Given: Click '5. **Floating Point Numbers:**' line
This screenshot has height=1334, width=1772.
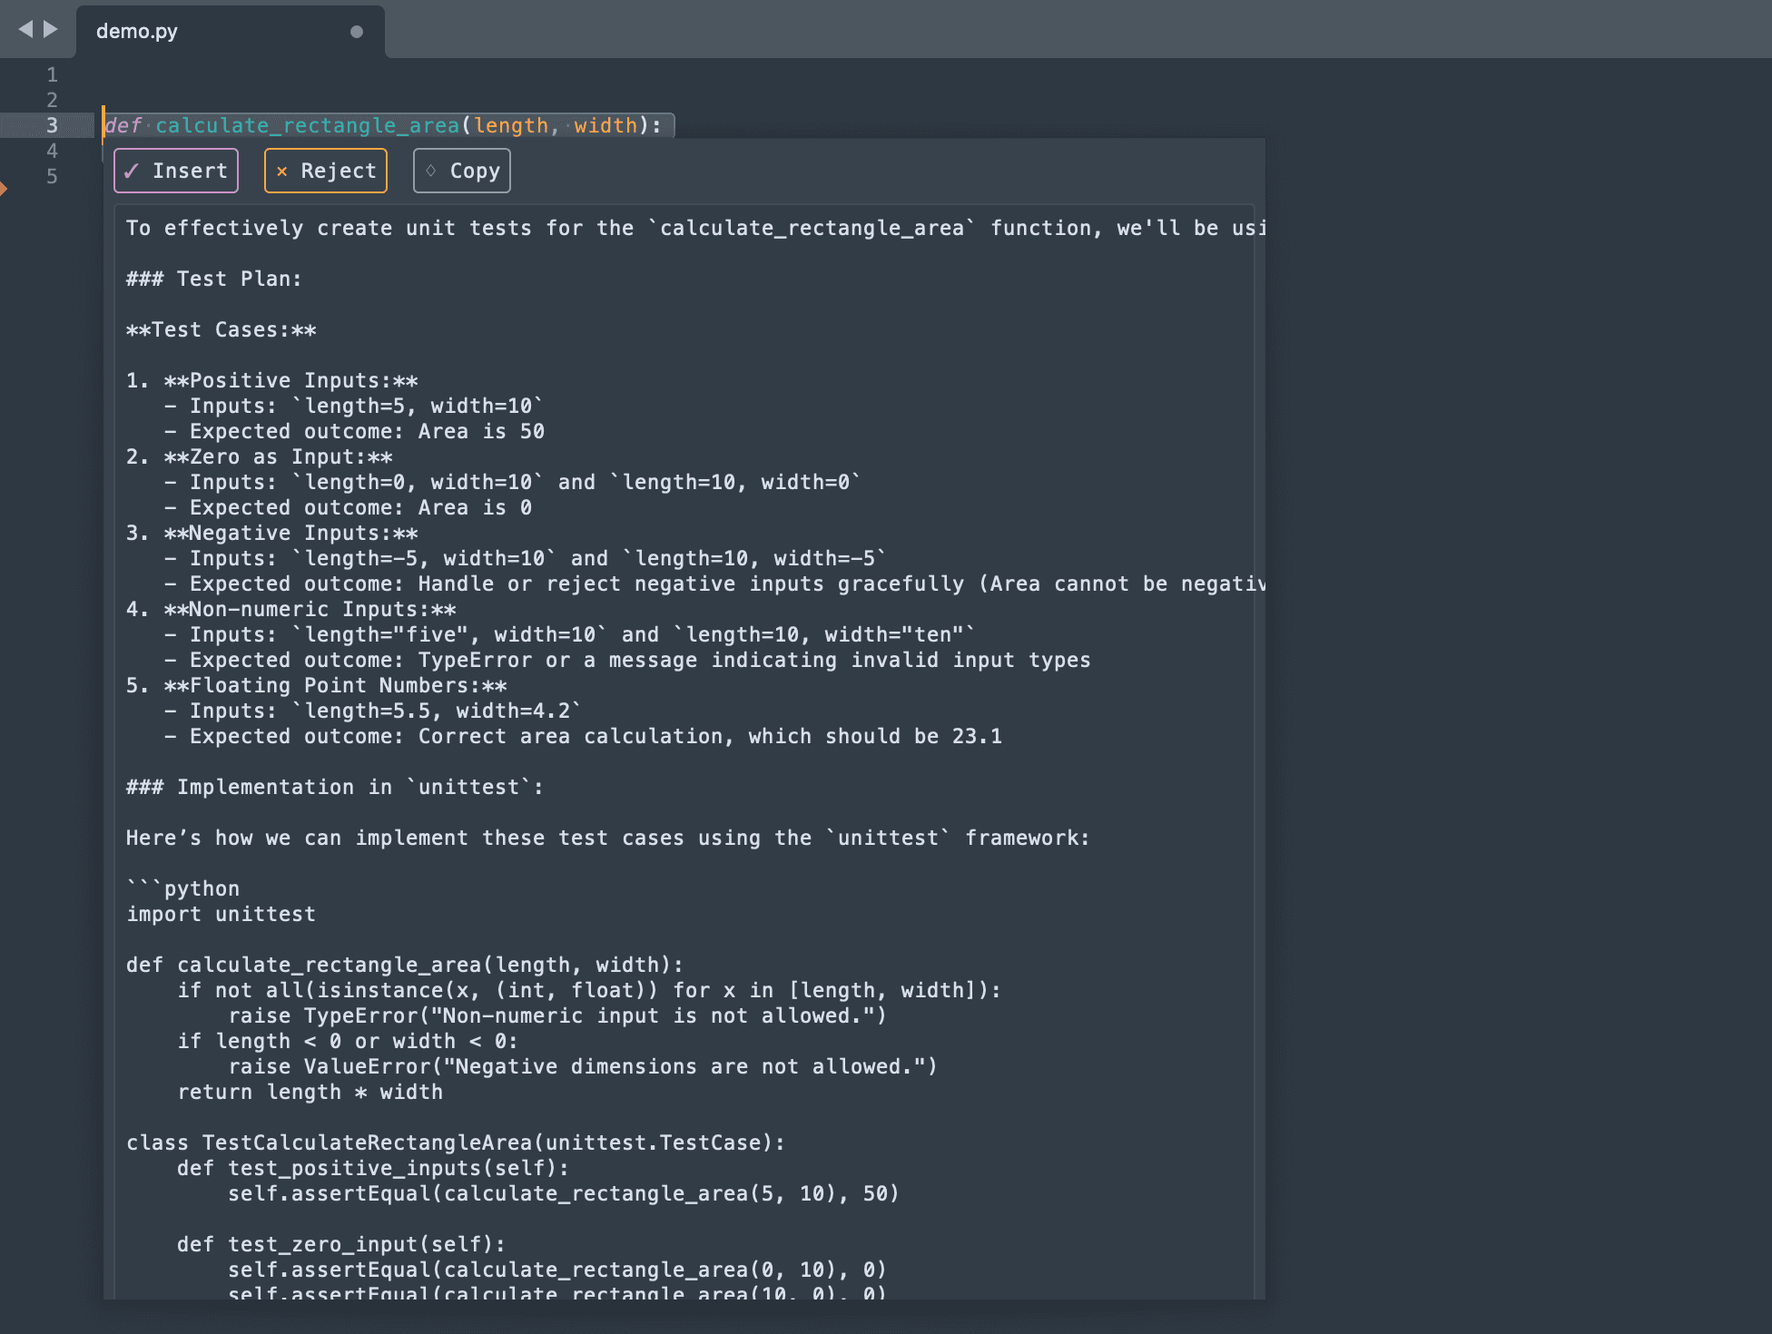Looking at the screenshot, I should [317, 685].
